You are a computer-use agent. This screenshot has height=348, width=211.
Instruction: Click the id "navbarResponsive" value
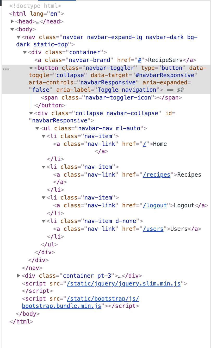click(60, 121)
